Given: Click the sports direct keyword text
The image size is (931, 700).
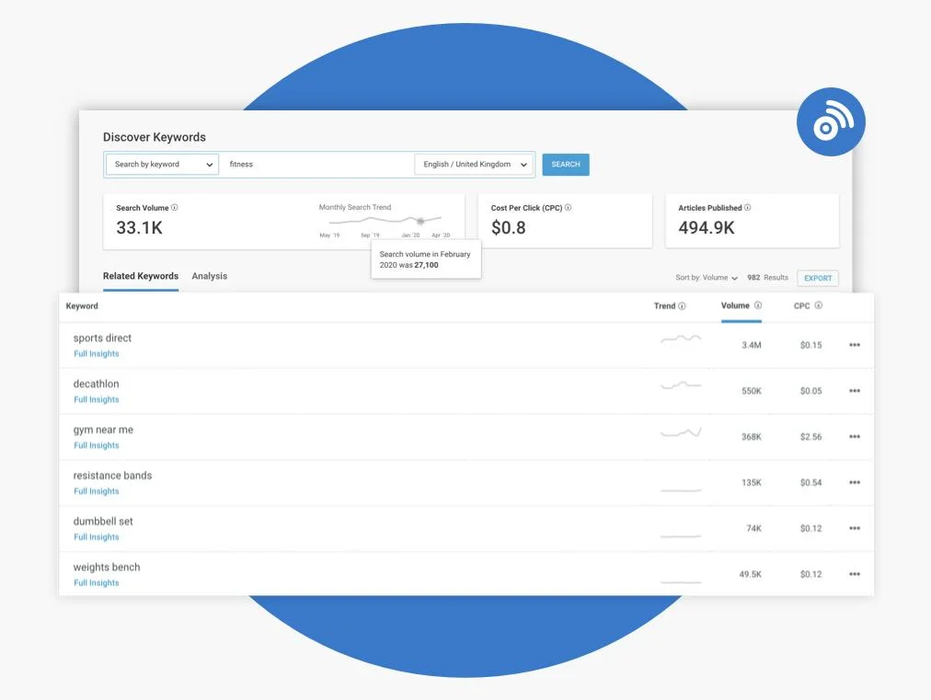Looking at the screenshot, I should [x=102, y=338].
